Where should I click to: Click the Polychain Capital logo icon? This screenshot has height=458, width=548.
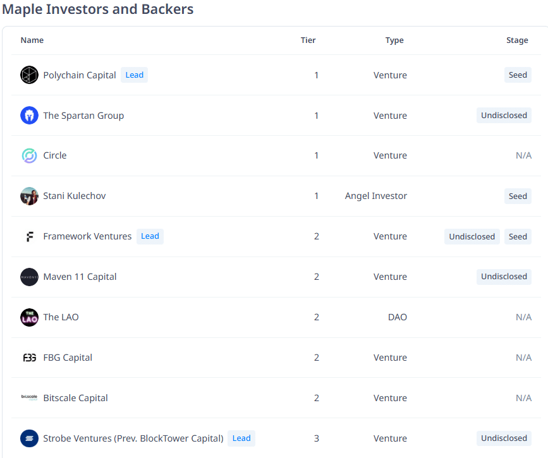[29, 75]
